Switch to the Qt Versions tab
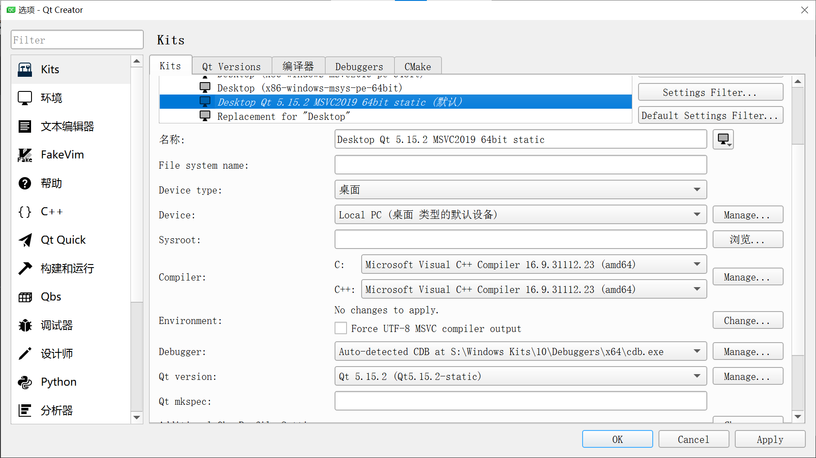816x458 pixels. point(232,67)
